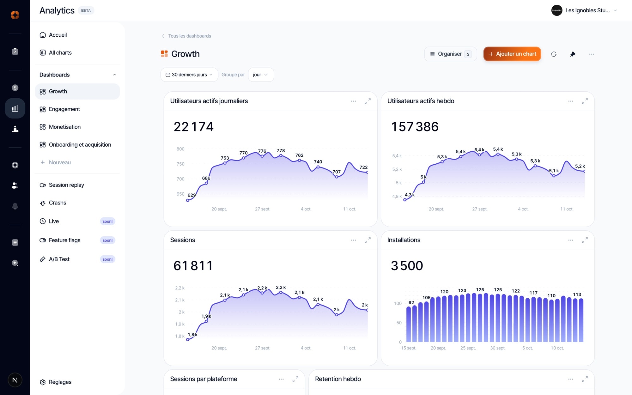Open A/B Test item in sidebar

(77, 259)
